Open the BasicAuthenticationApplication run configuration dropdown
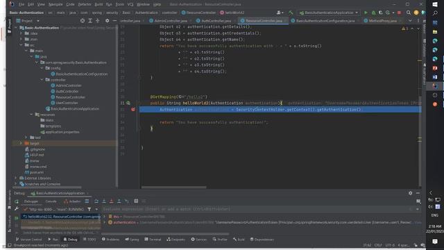This screenshot has width=444, height=250. pyautogui.click(x=329, y=12)
